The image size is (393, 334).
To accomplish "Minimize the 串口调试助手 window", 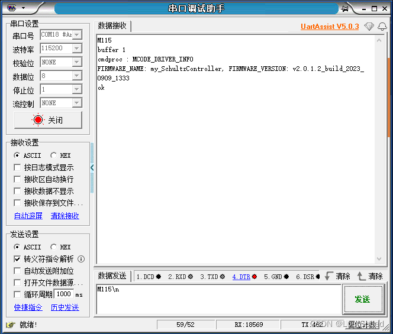I will [364, 9].
